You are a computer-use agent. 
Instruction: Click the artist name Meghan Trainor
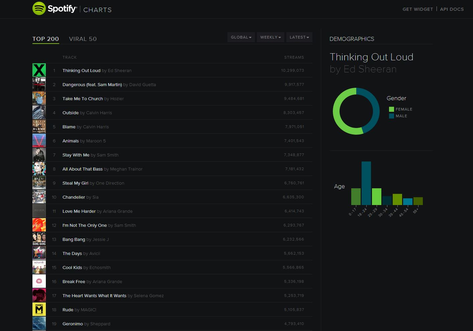(x=126, y=169)
